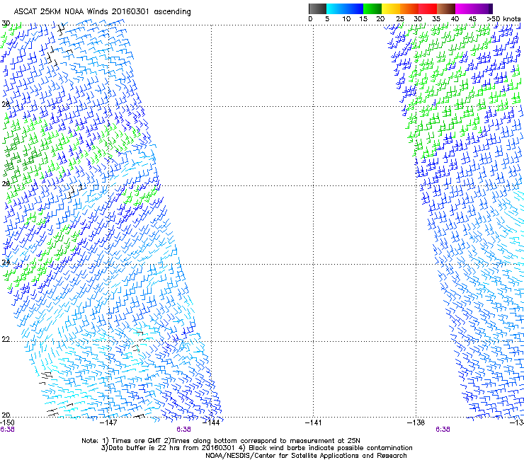The height and width of the screenshot is (460, 524).
Task: Click the purple time stamp right of -138
Action: tap(443, 430)
